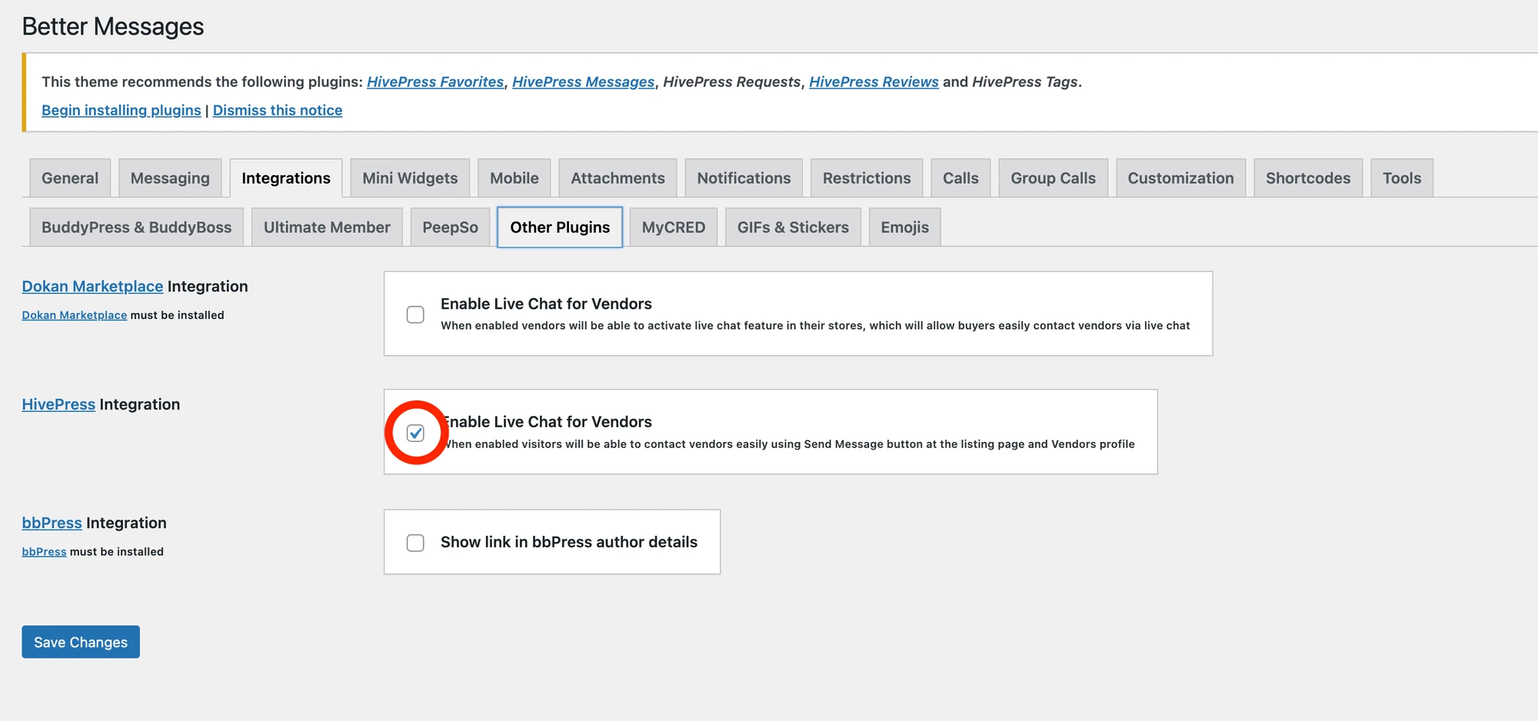
Task: Switch to the Customization tab
Action: point(1180,178)
